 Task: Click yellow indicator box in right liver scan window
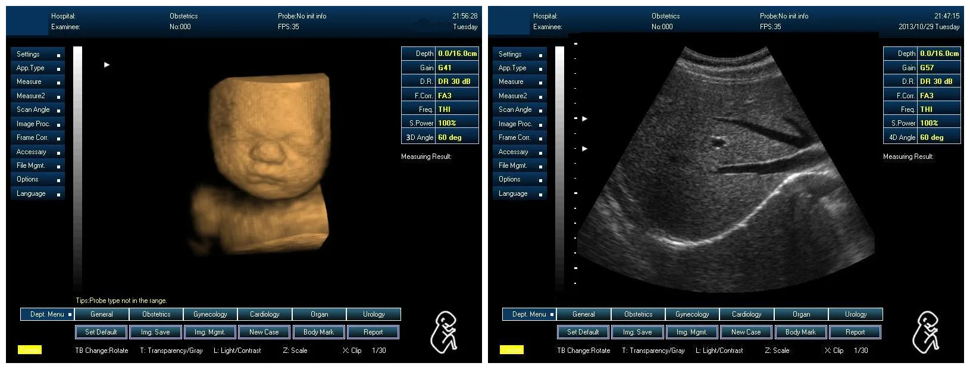[x=512, y=350]
